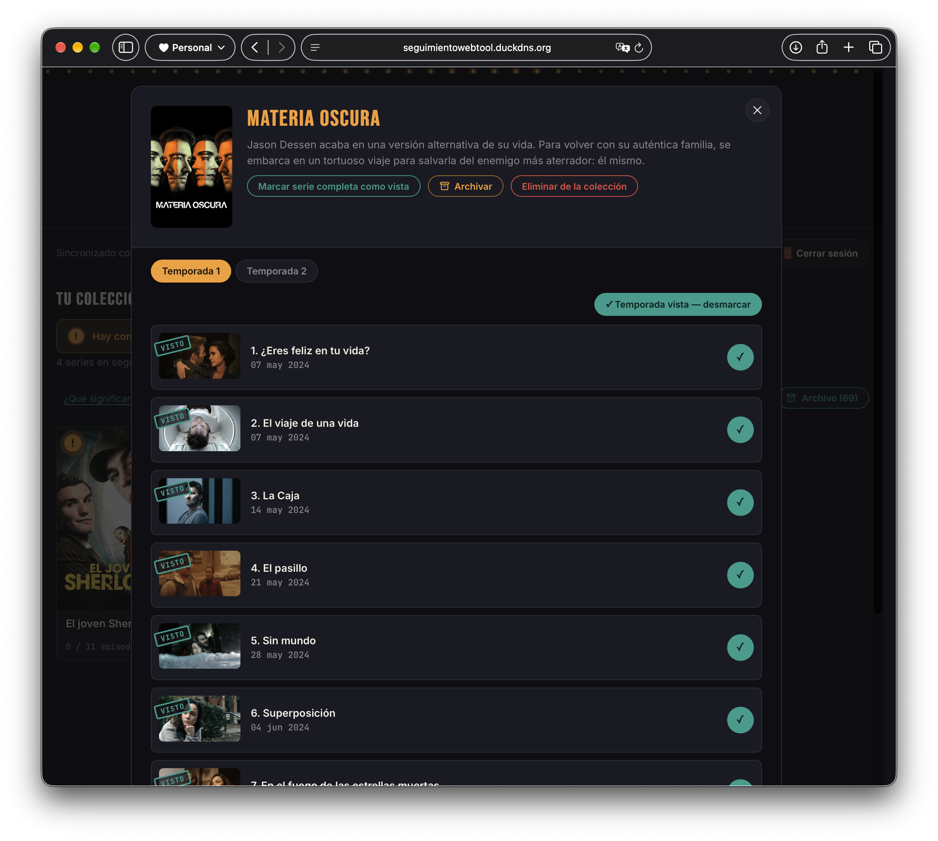Open reader view icon in address bar
This screenshot has width=938, height=841.
[315, 47]
